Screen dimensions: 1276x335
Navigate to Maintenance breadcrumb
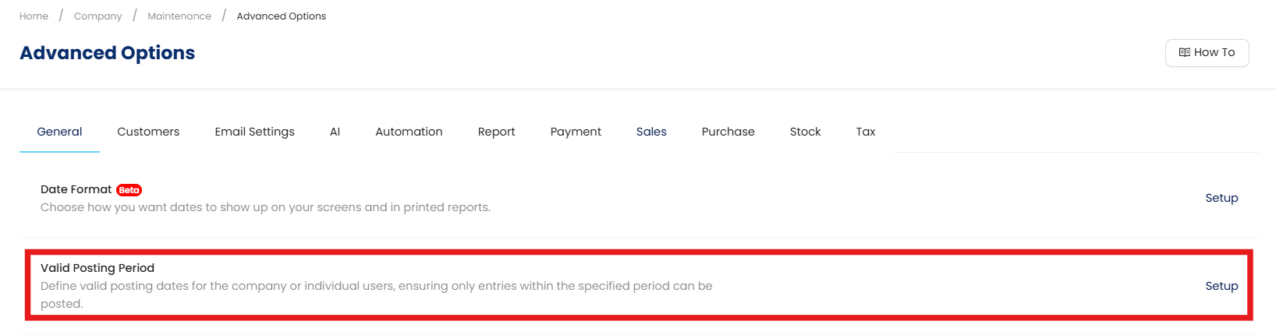(x=179, y=16)
